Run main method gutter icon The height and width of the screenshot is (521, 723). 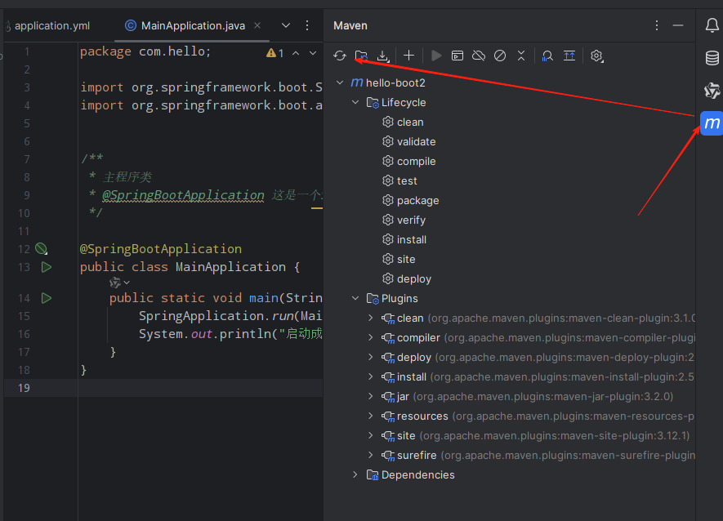pos(46,298)
